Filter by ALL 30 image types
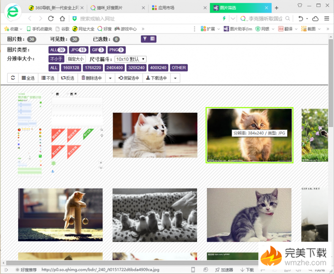Screen dimensions: 334x274 (58, 50)
